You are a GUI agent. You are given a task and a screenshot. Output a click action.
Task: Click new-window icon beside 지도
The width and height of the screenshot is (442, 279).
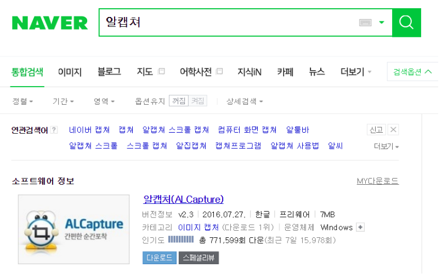tap(163, 72)
